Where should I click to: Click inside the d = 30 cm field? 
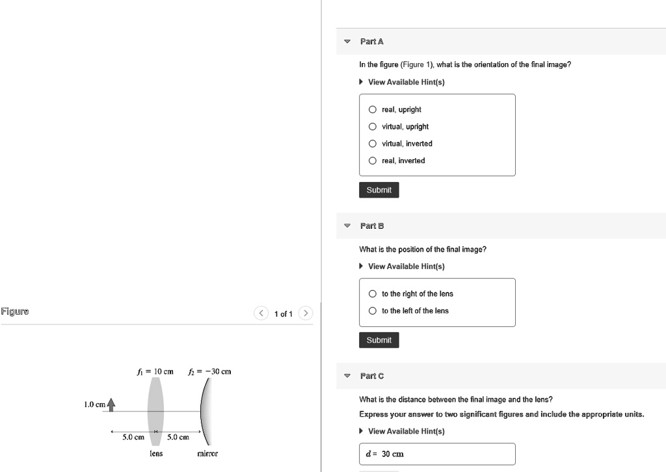(x=437, y=453)
